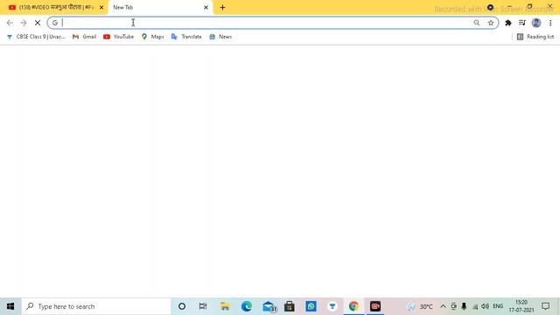This screenshot has height=315, width=560.
Task: Open the YouTube bookmark
Action: (x=119, y=37)
